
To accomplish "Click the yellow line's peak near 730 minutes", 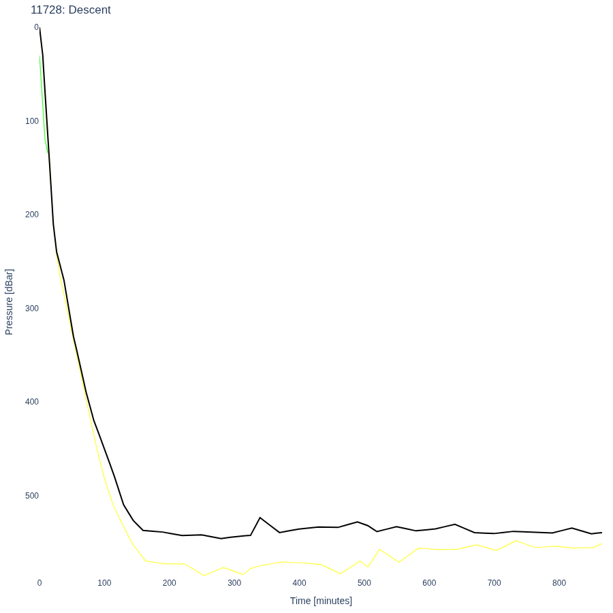I will pyautogui.click(x=516, y=541).
